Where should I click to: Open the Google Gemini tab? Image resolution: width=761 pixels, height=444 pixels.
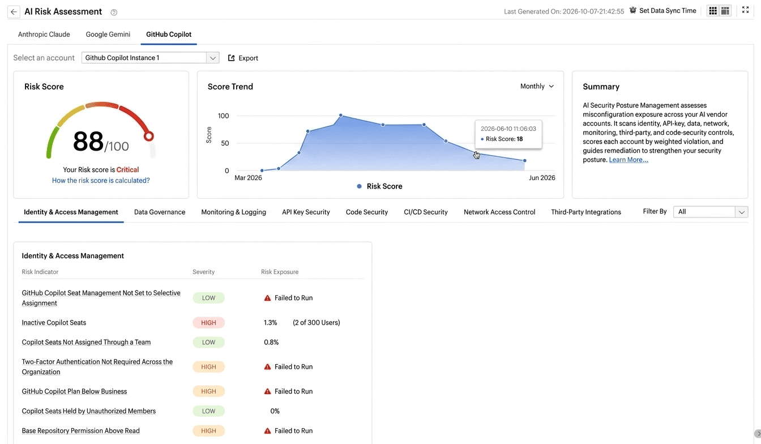108,35
